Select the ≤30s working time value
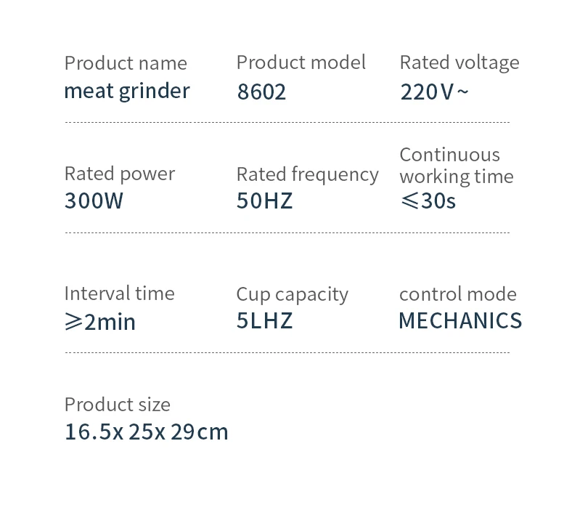Screen dimensions: 572x510 [x=428, y=201]
